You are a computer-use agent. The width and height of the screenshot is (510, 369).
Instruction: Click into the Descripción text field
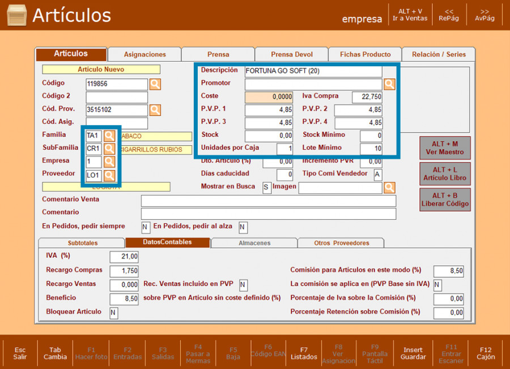point(313,72)
